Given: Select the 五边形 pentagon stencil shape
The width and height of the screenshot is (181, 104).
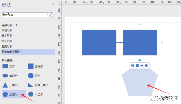Looking at the screenshot, I should pyautogui.click(x=14, y=94).
